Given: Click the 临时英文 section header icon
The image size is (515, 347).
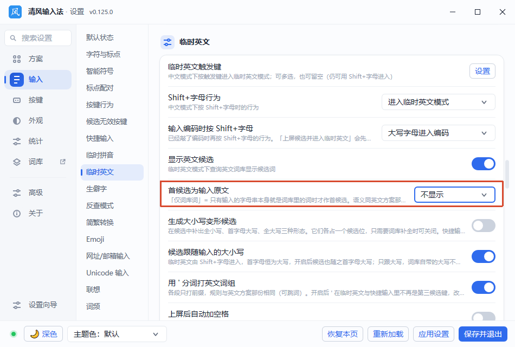Looking at the screenshot, I should [x=168, y=42].
